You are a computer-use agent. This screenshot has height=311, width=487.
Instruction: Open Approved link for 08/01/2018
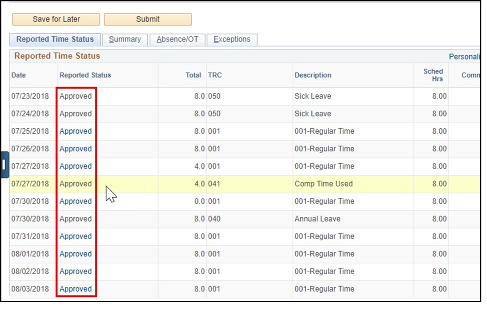click(x=76, y=254)
